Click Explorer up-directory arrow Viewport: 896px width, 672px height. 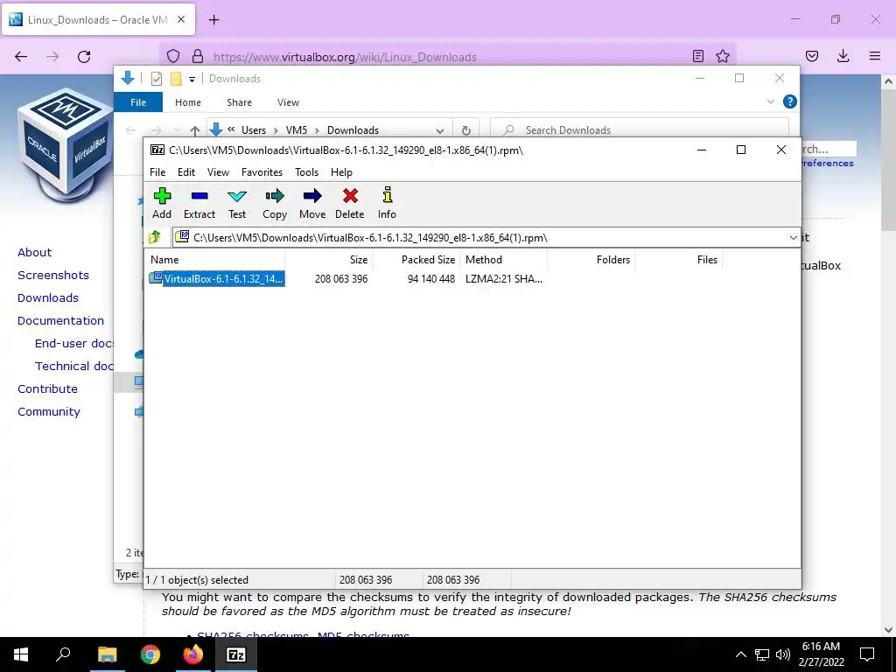tap(195, 130)
